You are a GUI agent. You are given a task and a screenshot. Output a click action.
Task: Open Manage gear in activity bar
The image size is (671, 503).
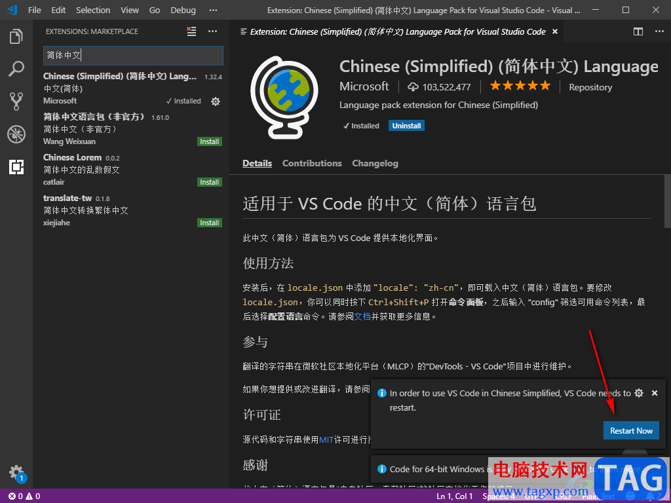17,473
